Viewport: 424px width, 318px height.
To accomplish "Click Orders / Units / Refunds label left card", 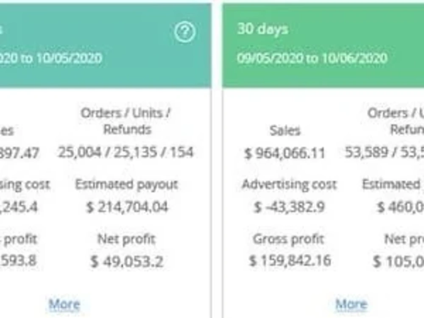I will click(x=126, y=121).
